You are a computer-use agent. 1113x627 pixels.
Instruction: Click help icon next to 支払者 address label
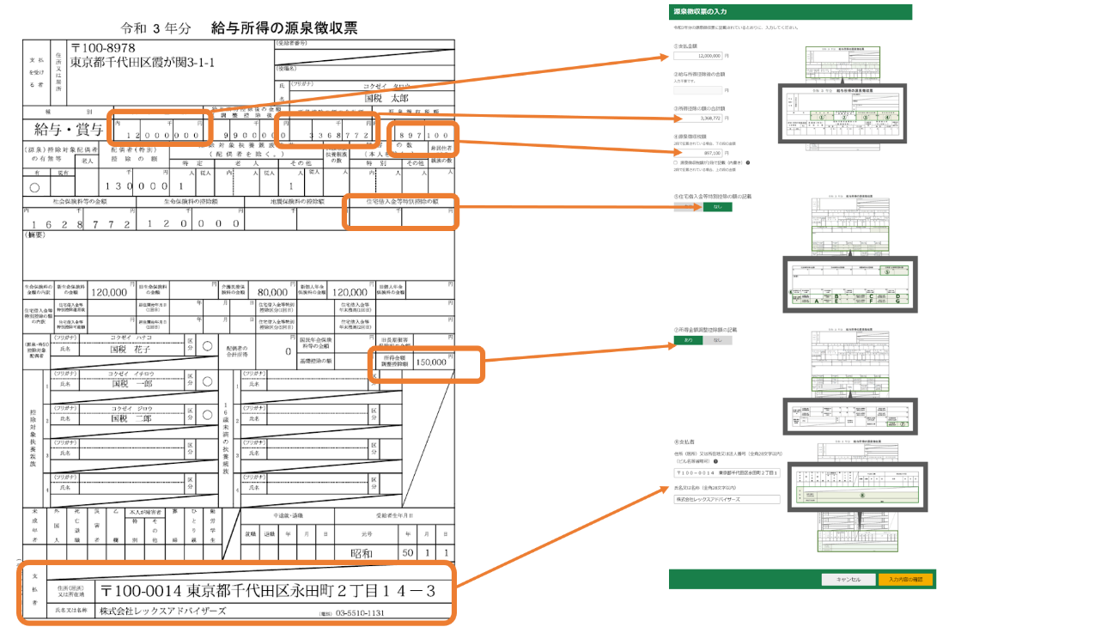click(x=715, y=461)
